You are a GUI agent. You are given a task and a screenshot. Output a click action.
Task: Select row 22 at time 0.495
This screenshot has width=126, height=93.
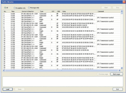62,54
